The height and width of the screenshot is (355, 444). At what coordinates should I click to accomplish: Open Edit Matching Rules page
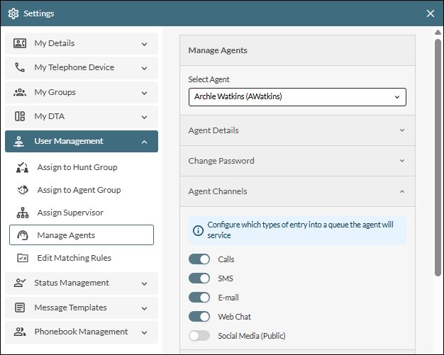tap(74, 258)
